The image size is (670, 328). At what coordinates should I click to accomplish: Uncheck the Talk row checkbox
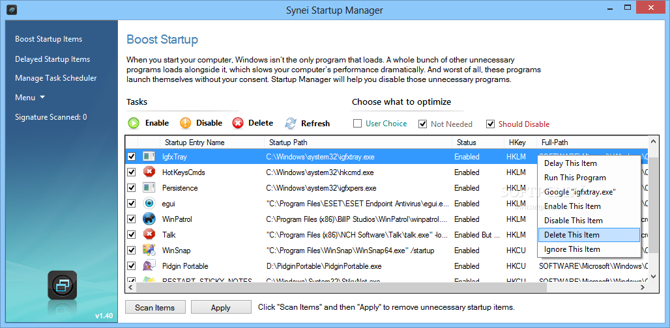pos(132,234)
